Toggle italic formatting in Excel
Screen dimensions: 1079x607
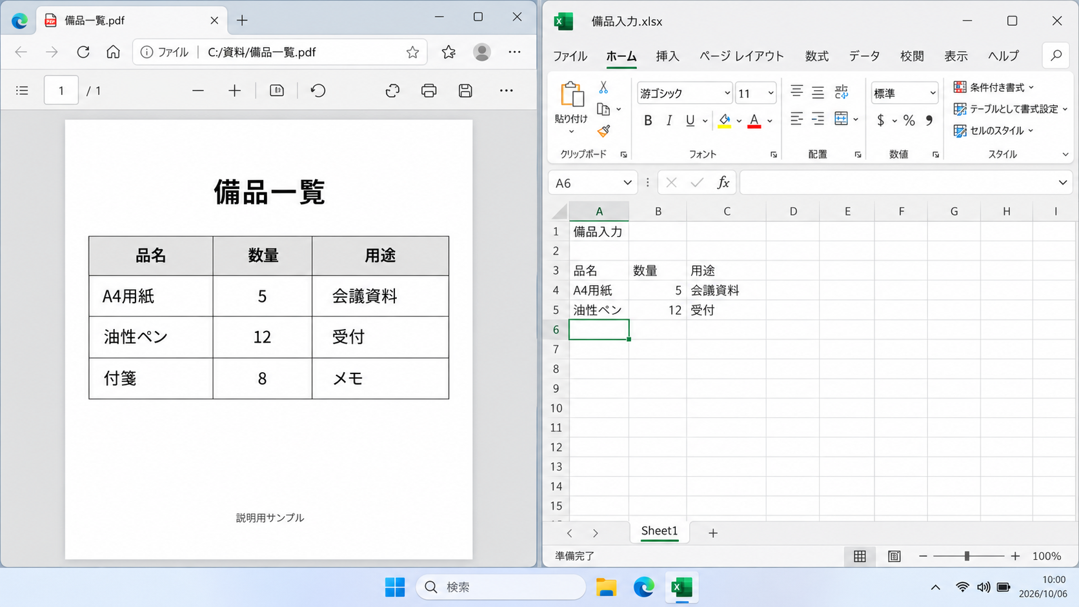click(669, 121)
